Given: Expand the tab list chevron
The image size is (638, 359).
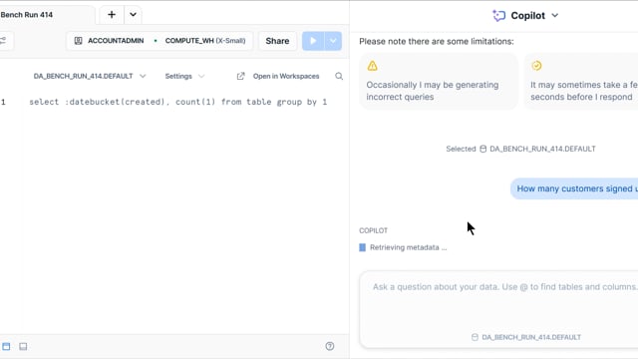Looking at the screenshot, I should tap(133, 15).
